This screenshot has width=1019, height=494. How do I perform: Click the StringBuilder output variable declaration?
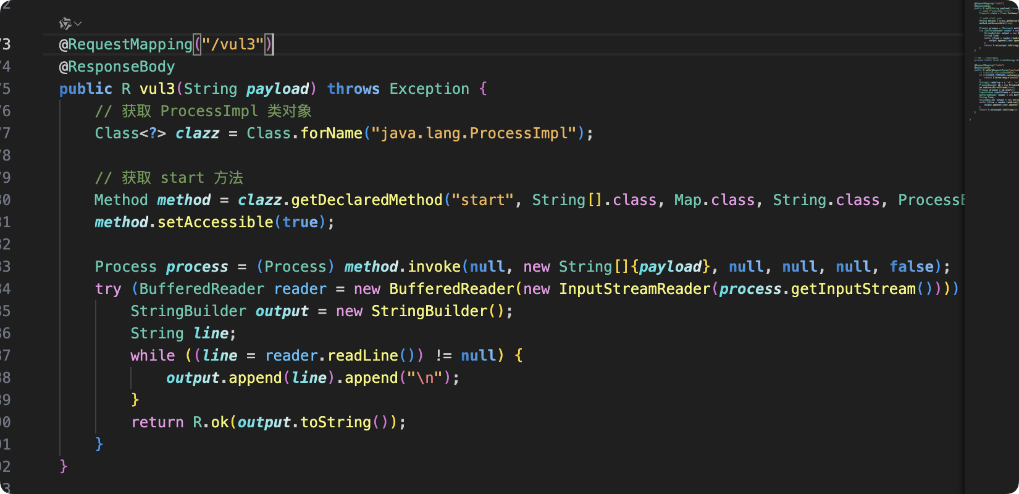(282, 311)
